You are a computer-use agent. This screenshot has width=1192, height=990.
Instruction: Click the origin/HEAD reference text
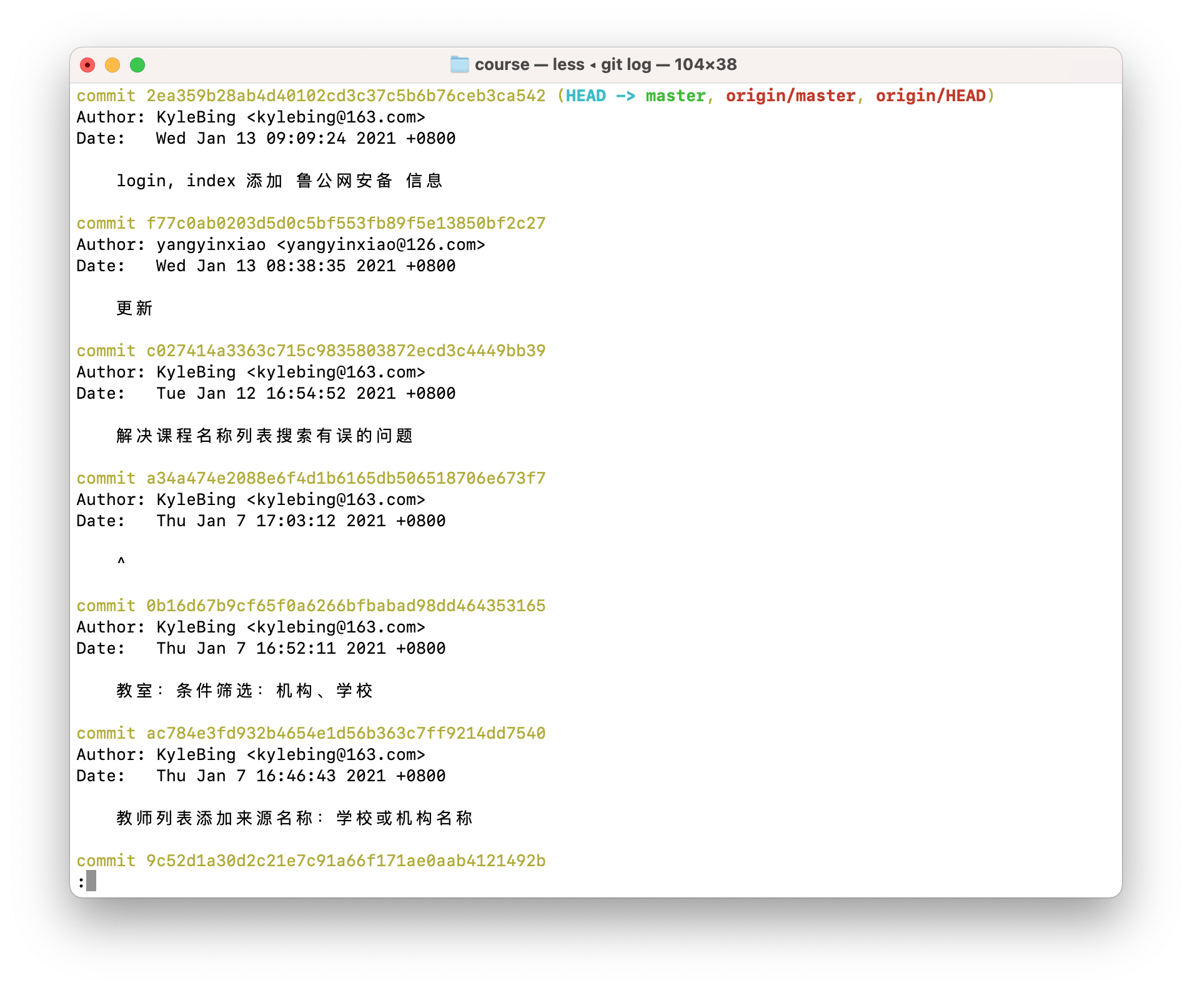pos(931,96)
